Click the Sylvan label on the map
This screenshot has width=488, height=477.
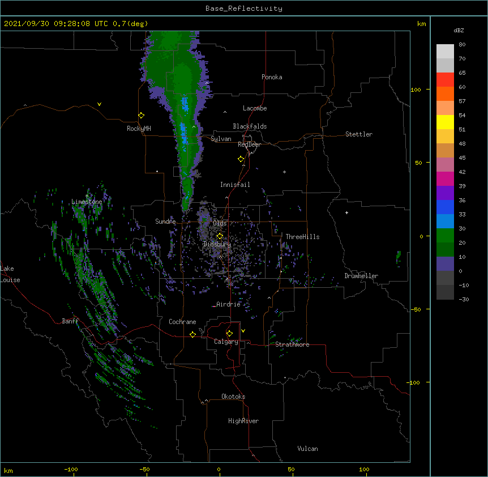pyautogui.click(x=221, y=139)
